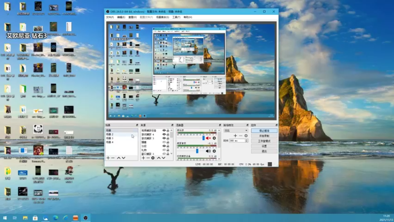The height and width of the screenshot is (222, 394).
Task: Remove the transition with the minus icon
Action: 240,136
